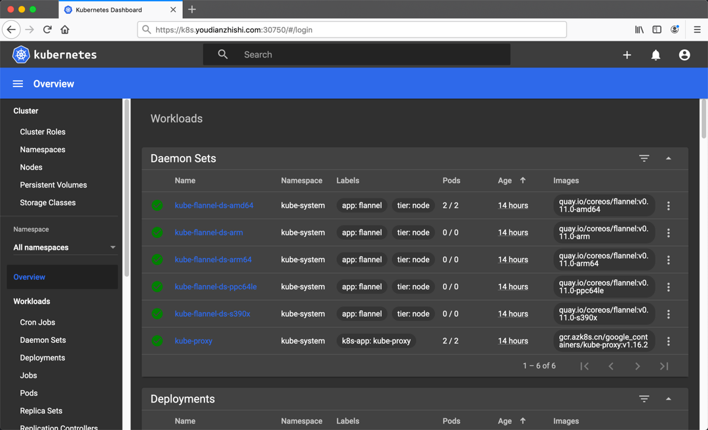Open Replica Sets in sidebar
Screen dimensions: 708x430
click(x=41, y=410)
